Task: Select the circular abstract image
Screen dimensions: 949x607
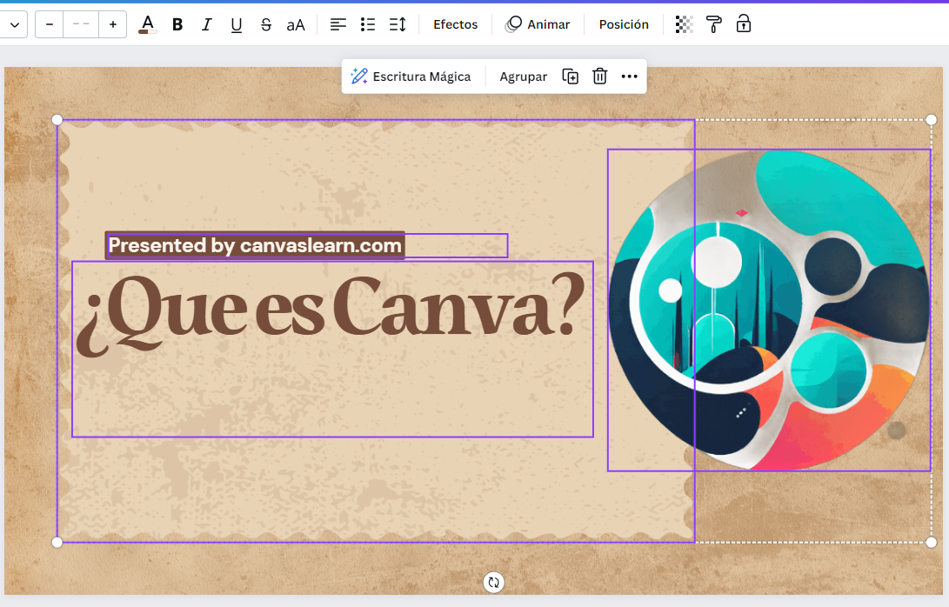Action: click(x=770, y=309)
